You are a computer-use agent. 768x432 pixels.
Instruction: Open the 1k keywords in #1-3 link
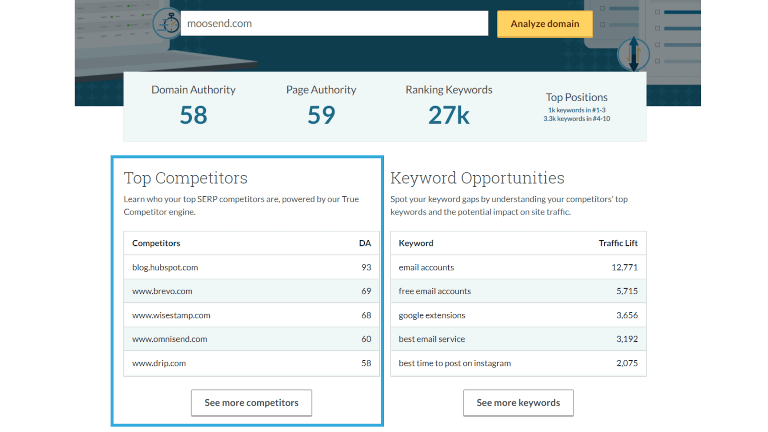[576, 110]
